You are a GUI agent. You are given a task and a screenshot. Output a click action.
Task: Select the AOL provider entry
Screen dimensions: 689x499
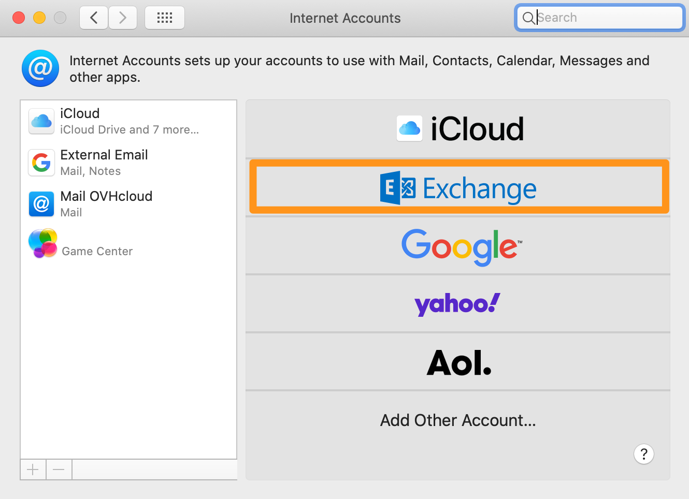coord(458,362)
